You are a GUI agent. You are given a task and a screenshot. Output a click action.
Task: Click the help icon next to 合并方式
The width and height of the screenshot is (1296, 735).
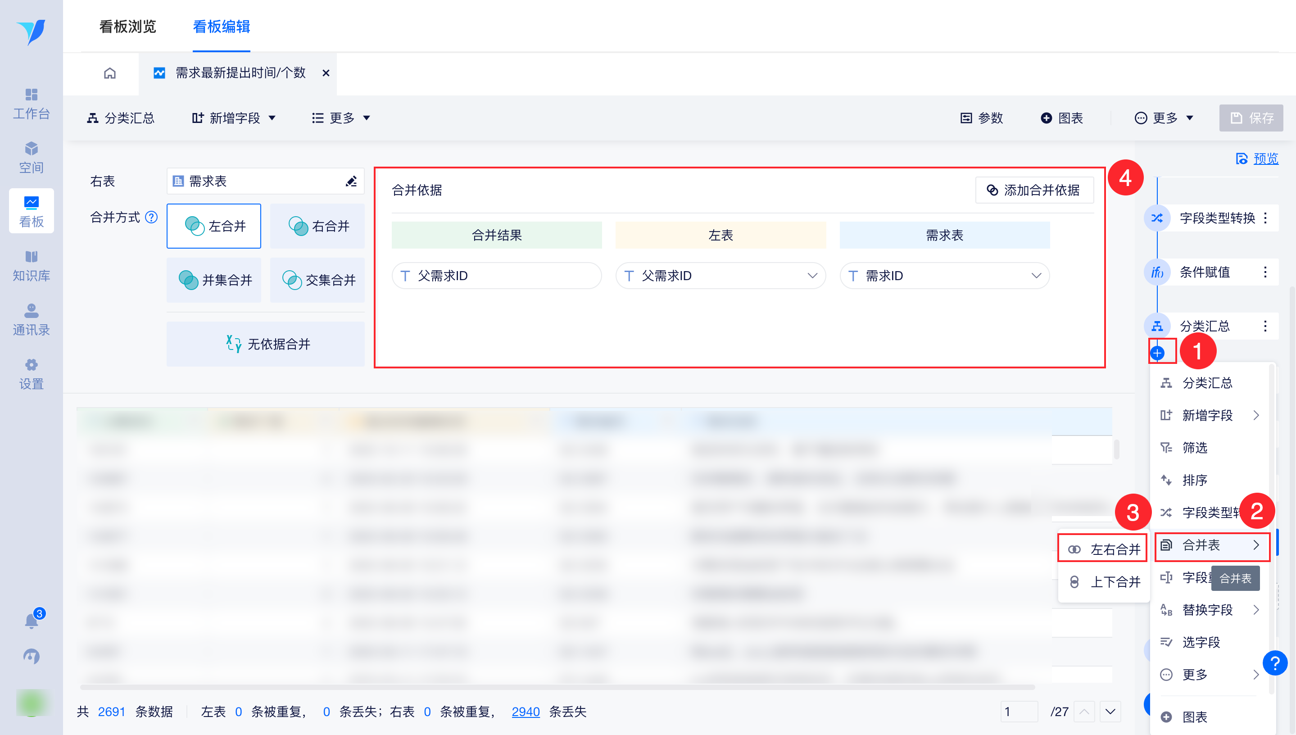151,217
